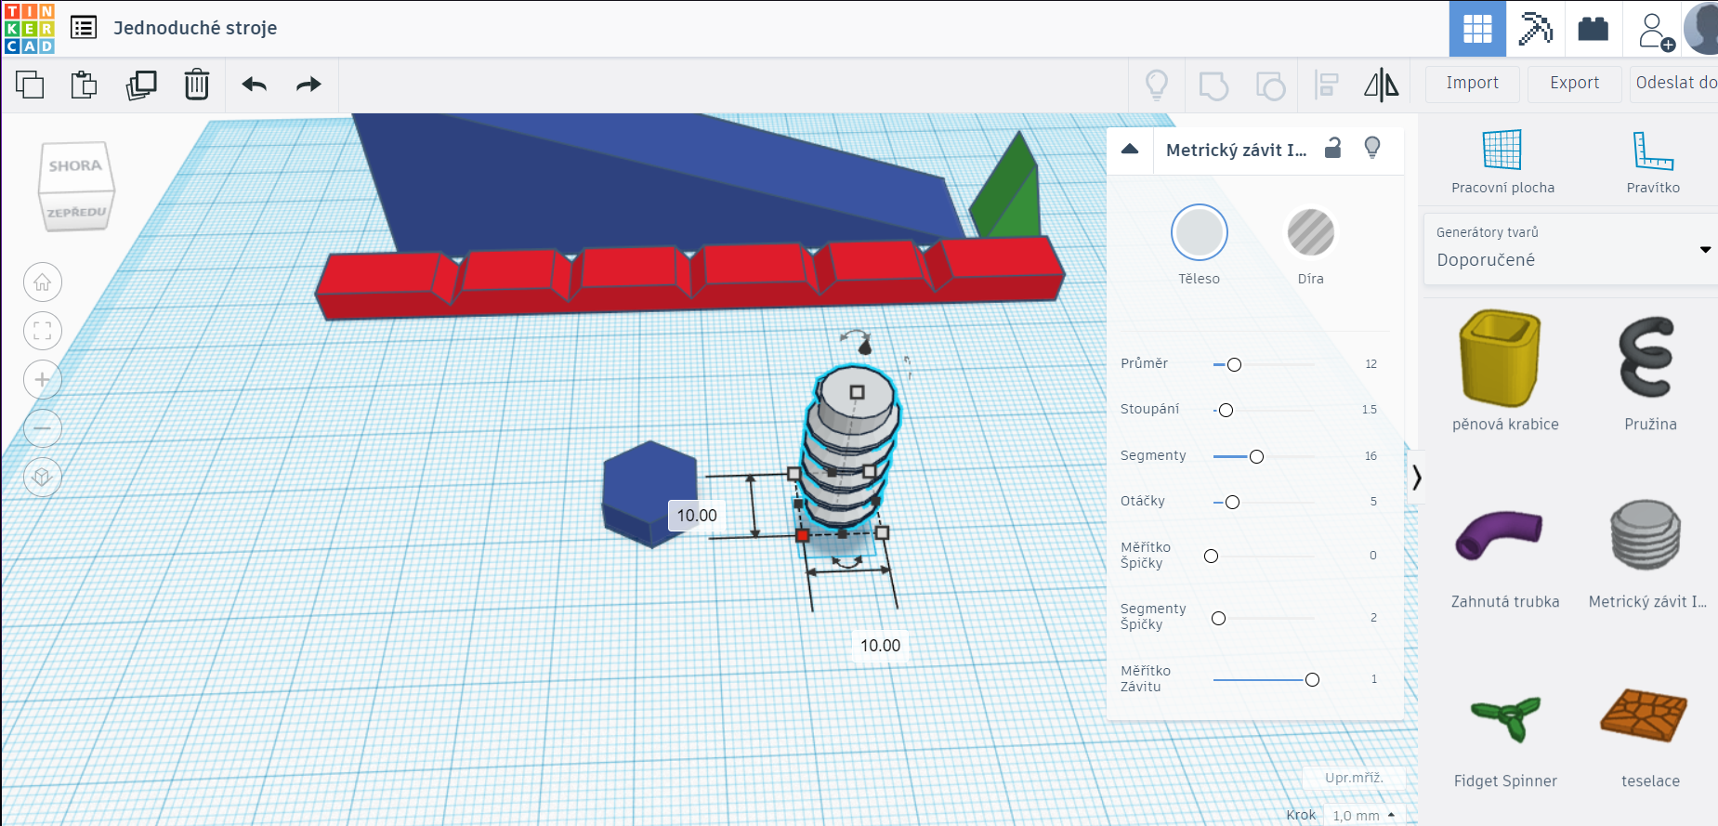Collapse the shapes sidebar chevron
Screen dimensions: 1718x826
click(1416, 478)
